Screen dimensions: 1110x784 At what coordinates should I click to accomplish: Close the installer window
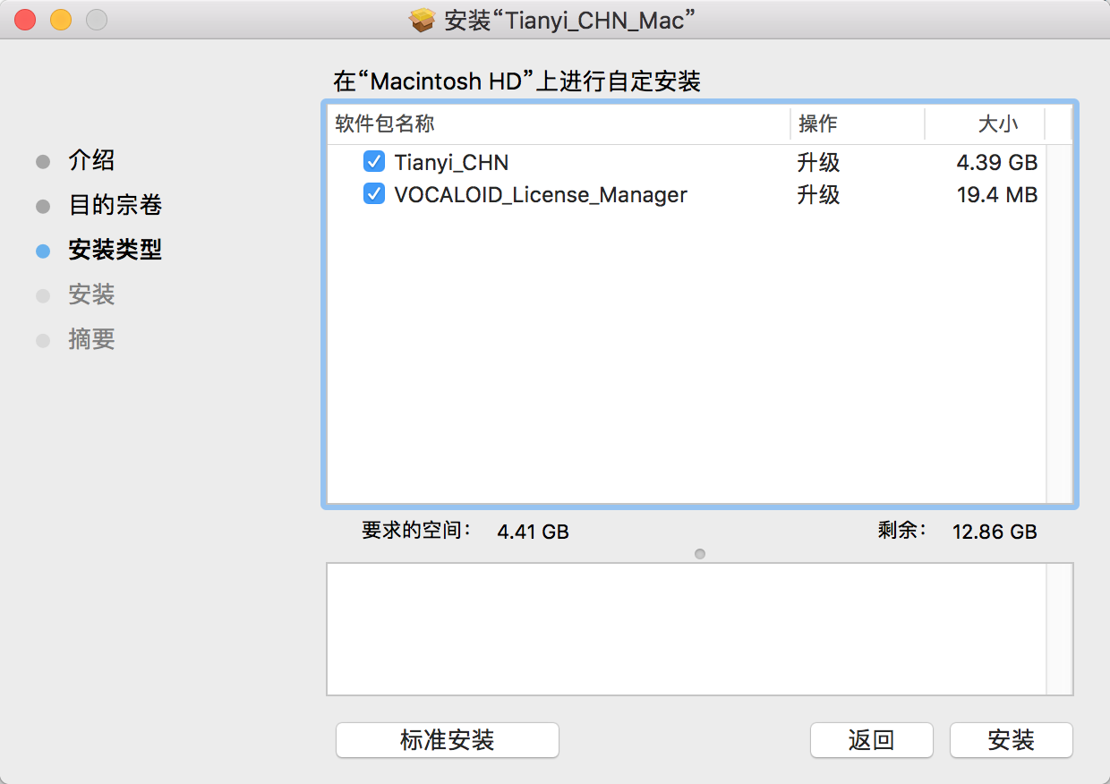(x=25, y=20)
